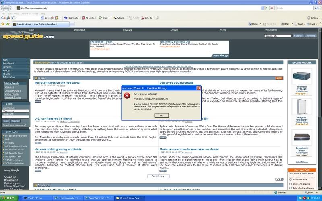This screenshot has width=322, height=201.
Task: Click the Add to Favorites icon
Action: (x=8, y=24)
